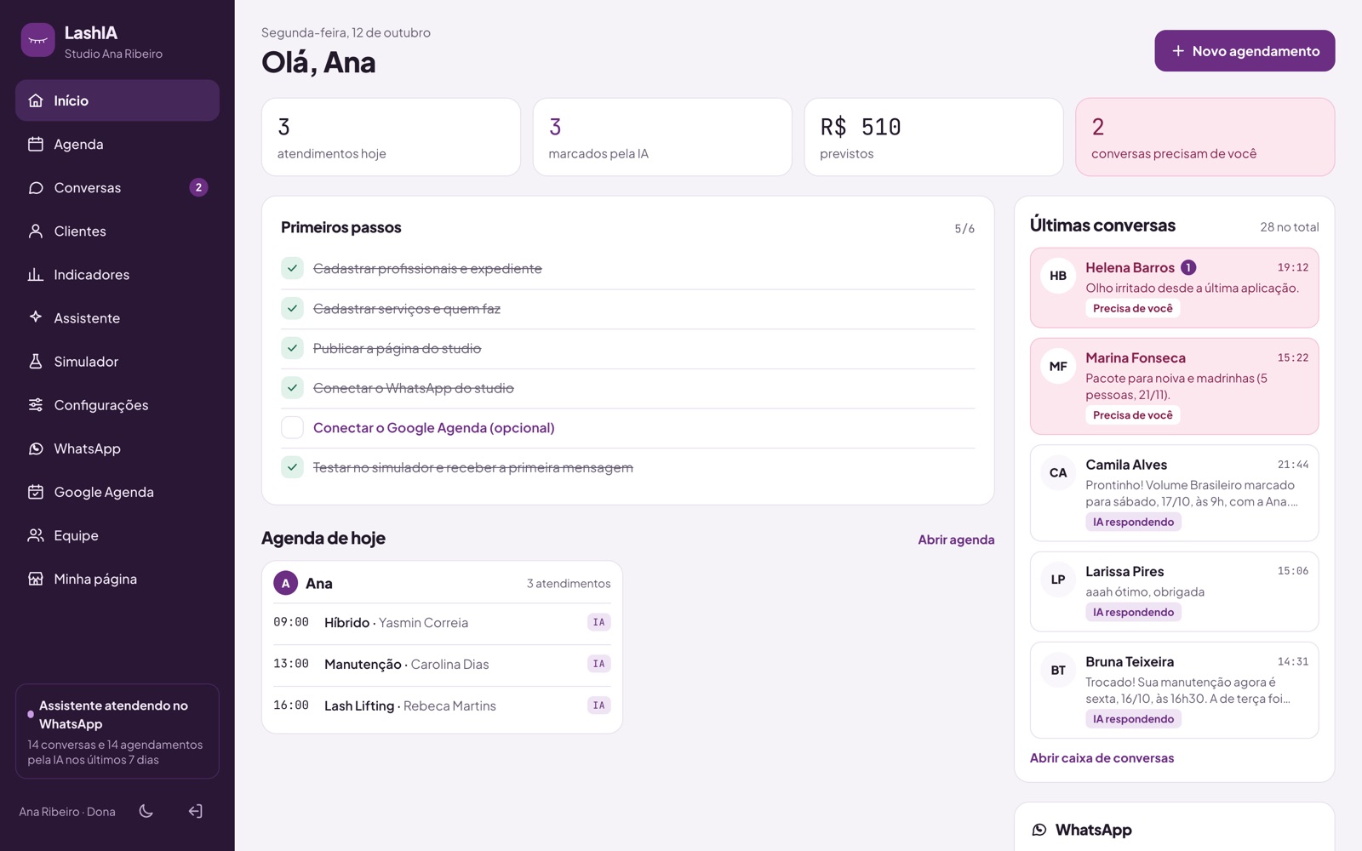Go to Clientes in the sidebar
1362x851 pixels.
[117, 231]
